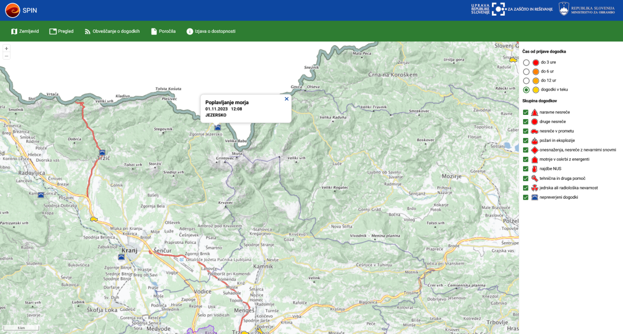This screenshot has height=334, width=623.
Task: Click the house motnje v oskrbi icon
Action: pyautogui.click(x=534, y=159)
